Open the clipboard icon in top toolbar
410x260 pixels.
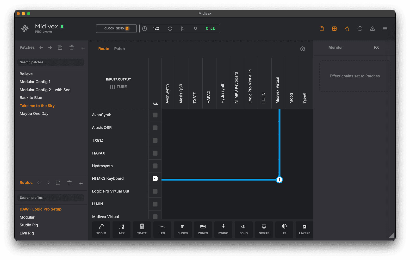tap(321, 29)
